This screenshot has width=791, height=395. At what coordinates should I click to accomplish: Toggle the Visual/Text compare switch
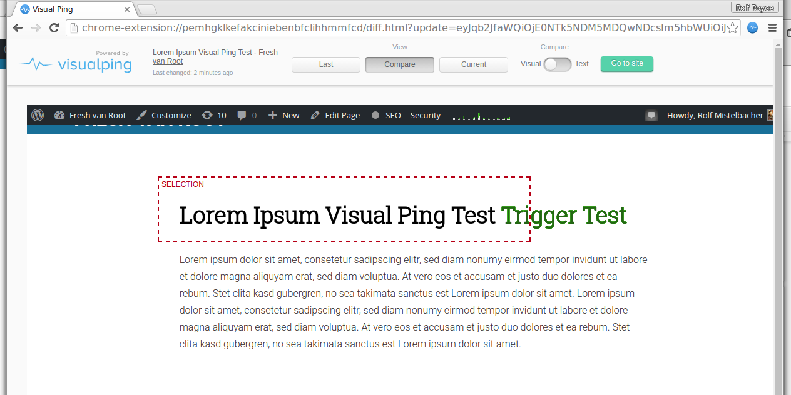click(x=557, y=64)
